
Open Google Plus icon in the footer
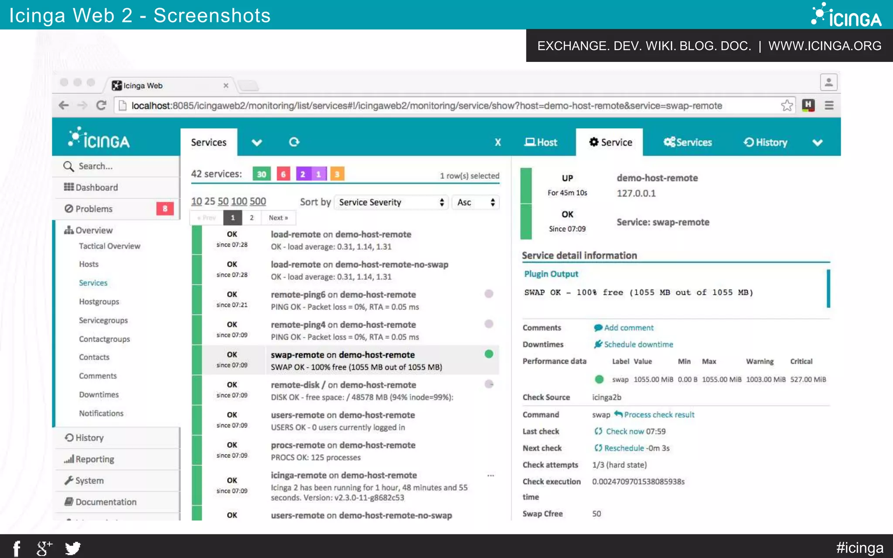(44, 548)
